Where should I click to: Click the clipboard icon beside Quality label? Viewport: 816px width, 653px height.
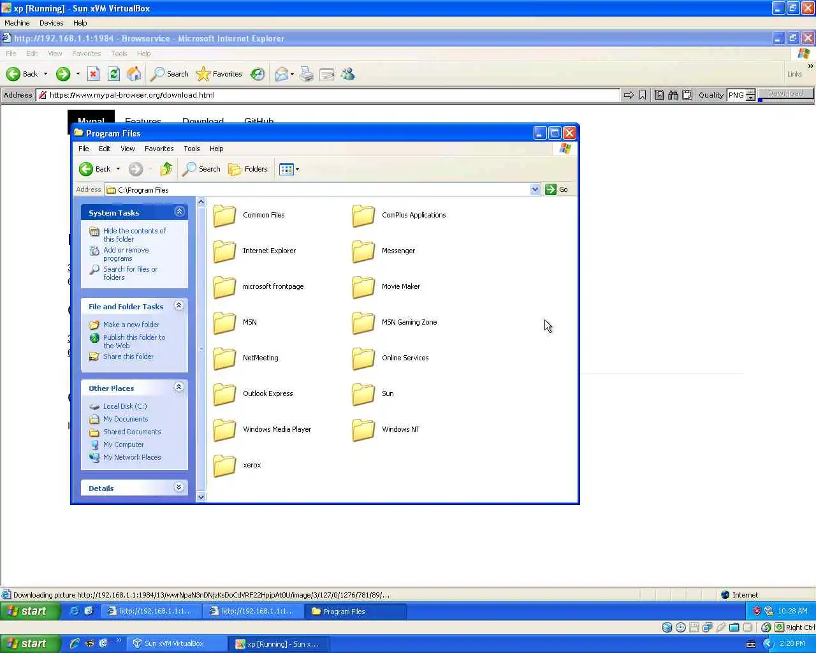(x=687, y=95)
